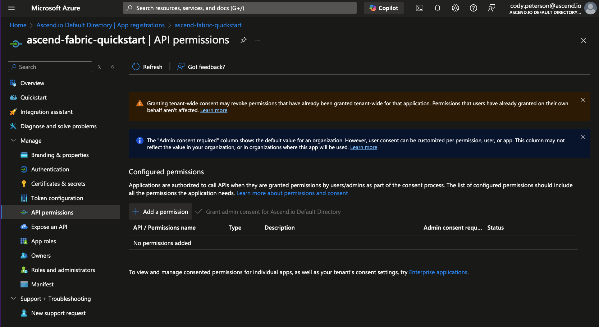Open ascend-fabric-quickstart breadcrumb
Image resolution: width=599 pixels, height=327 pixels.
tap(208, 25)
